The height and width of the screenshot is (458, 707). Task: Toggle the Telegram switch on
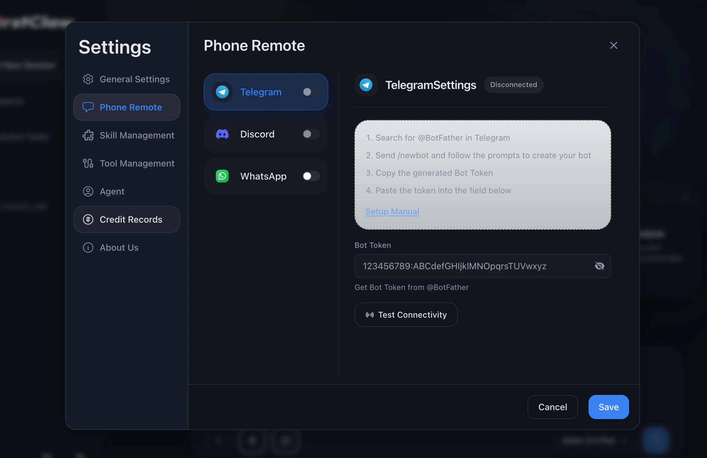click(x=311, y=92)
